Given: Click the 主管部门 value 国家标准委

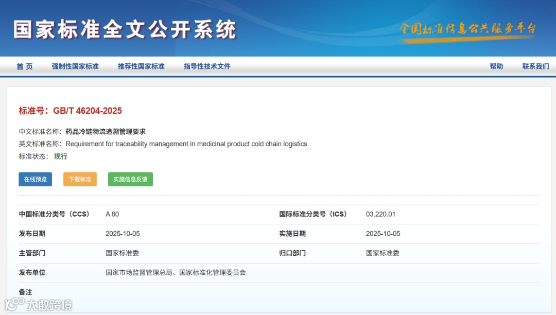Looking at the screenshot, I should [x=123, y=253].
